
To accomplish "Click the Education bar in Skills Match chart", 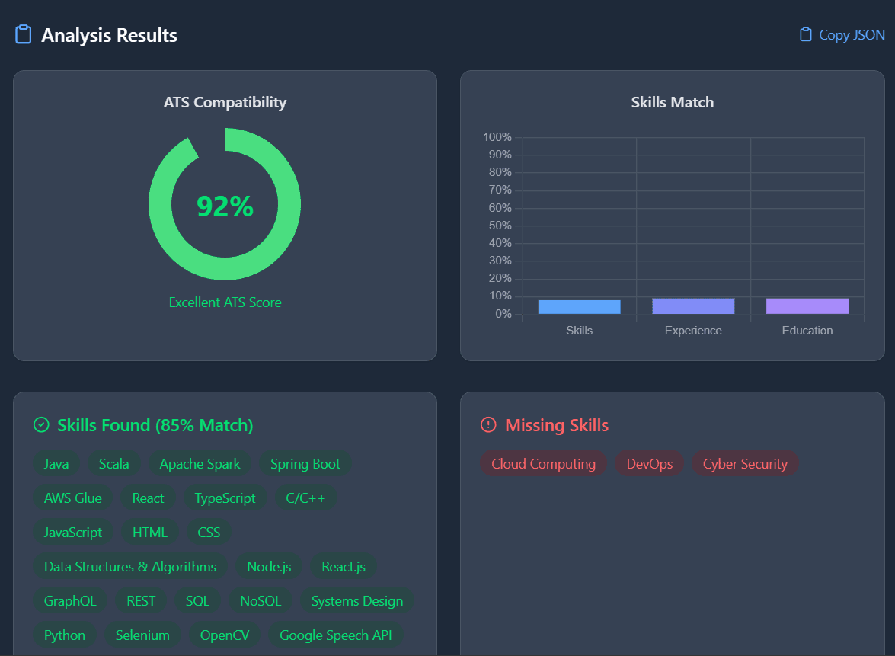I will coord(807,305).
